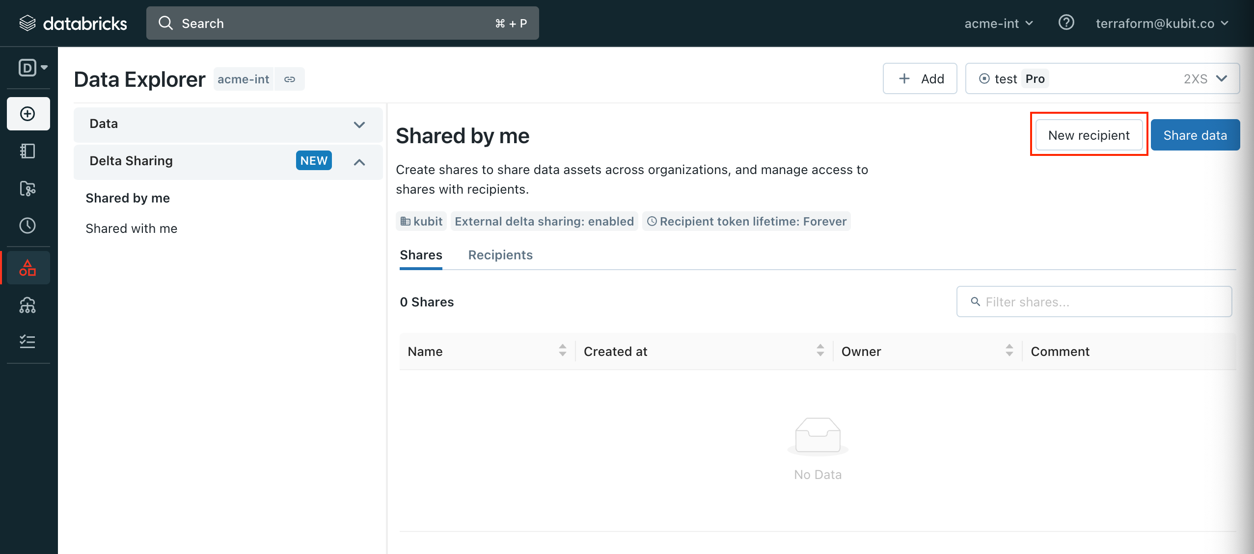Open the Queries file icon in sidebar
The image size is (1254, 554).
pyautogui.click(x=28, y=188)
